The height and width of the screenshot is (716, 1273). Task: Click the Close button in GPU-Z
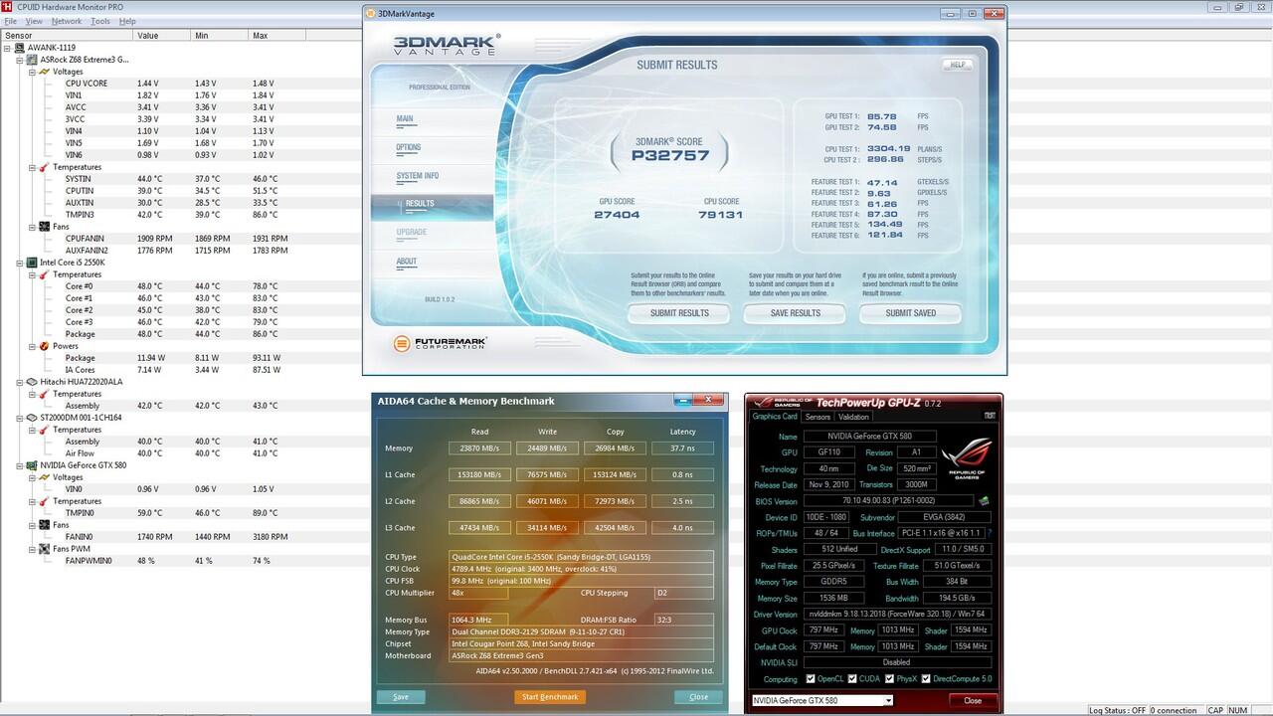(972, 700)
